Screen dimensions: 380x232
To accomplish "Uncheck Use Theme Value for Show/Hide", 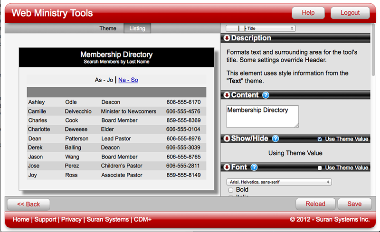I will tap(320, 139).
